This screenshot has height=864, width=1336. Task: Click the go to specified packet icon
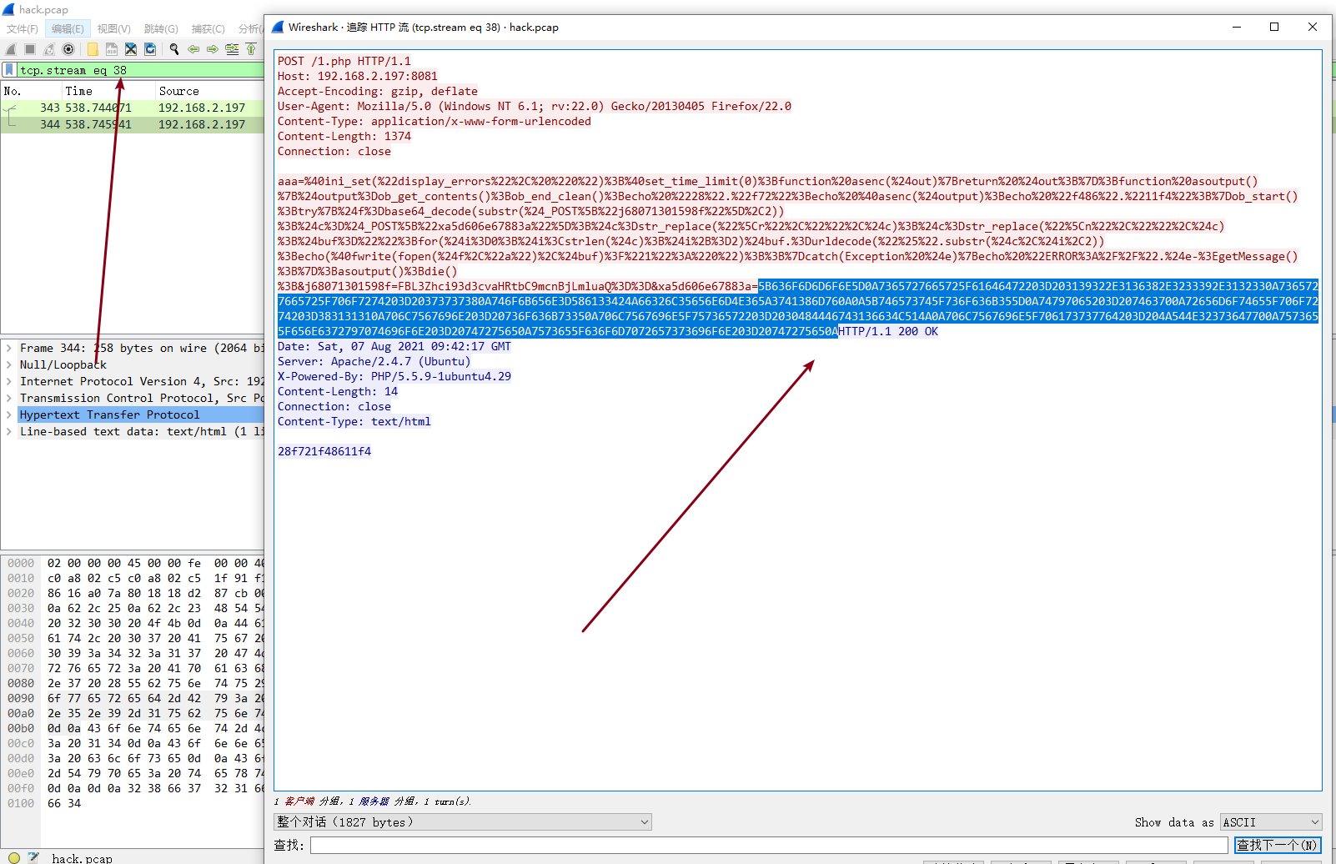[232, 49]
